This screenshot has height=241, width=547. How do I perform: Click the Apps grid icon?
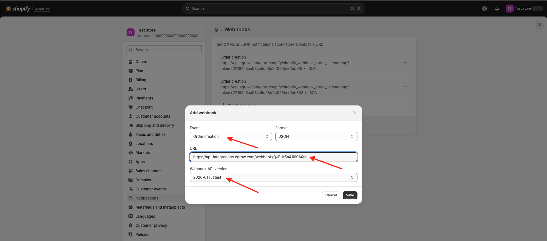[x=131, y=162]
